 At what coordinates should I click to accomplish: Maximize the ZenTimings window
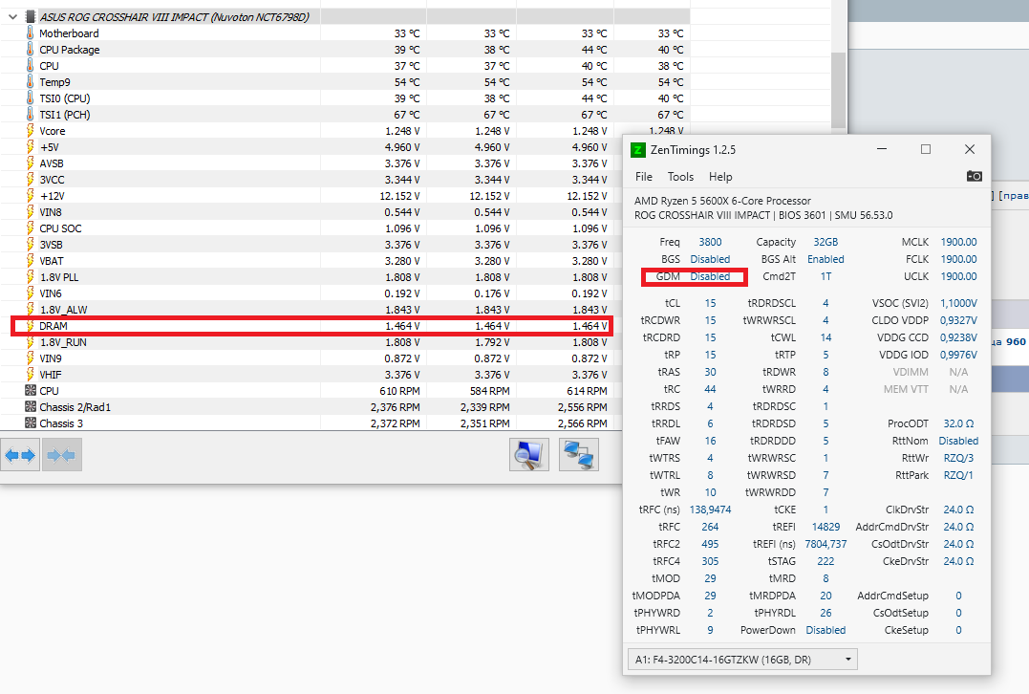pyautogui.click(x=925, y=149)
